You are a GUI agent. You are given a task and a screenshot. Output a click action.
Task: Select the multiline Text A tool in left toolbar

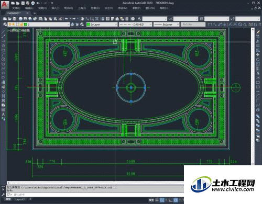pyautogui.click(x=3, y=115)
